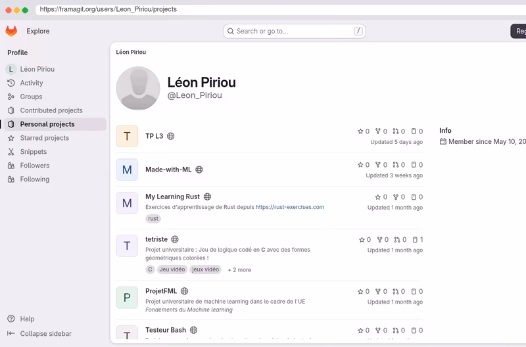This screenshot has height=347, width=526.
Task: Click the tetriste project avatar
Action: [x=127, y=246]
